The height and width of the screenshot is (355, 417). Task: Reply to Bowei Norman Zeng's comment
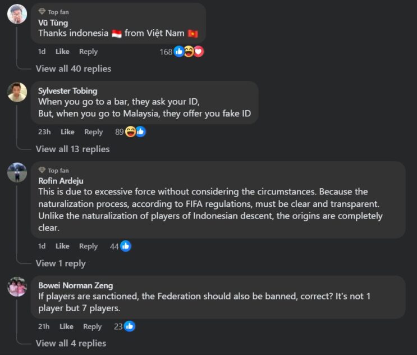[x=92, y=326]
